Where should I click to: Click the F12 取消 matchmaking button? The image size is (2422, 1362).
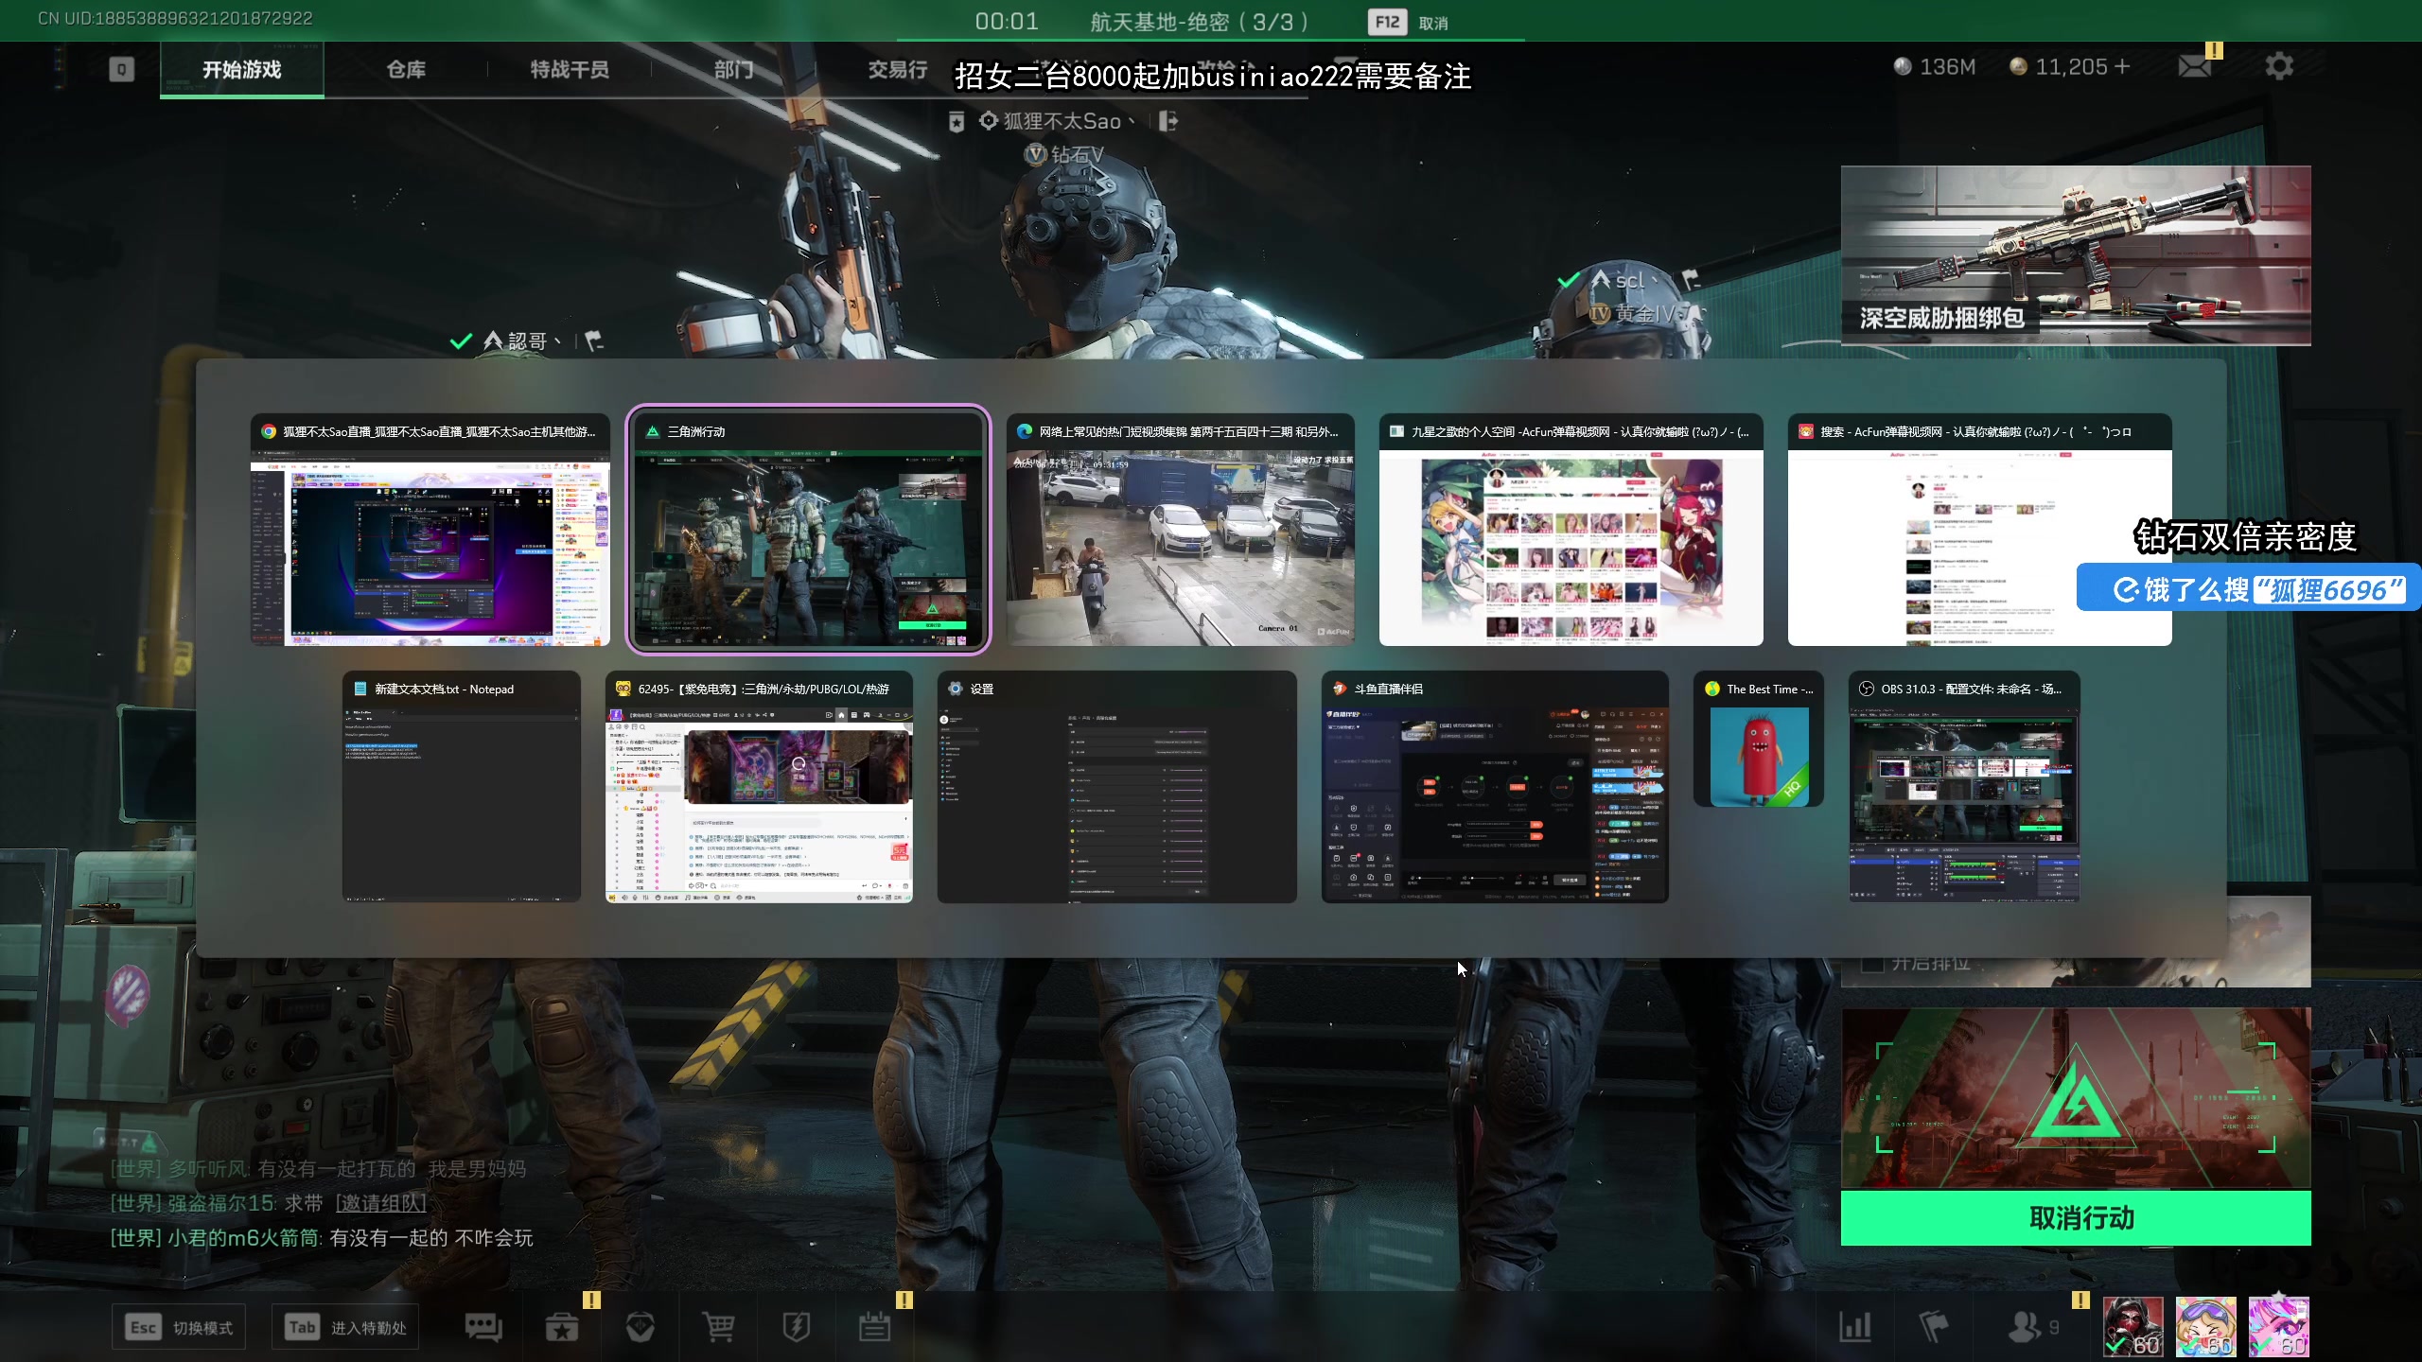click(1408, 22)
